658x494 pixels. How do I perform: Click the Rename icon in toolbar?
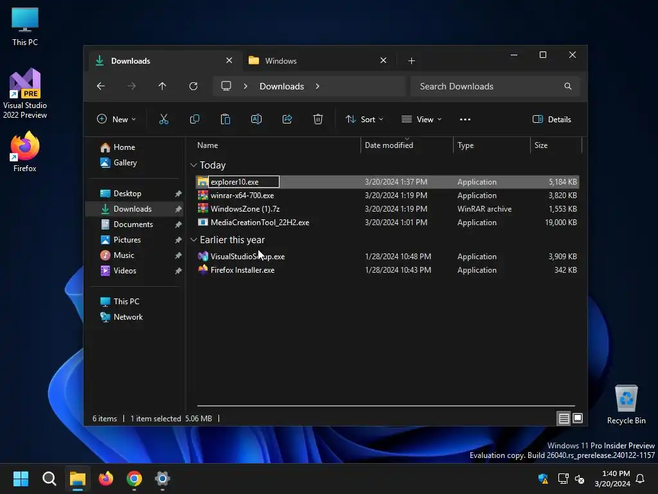(256, 119)
